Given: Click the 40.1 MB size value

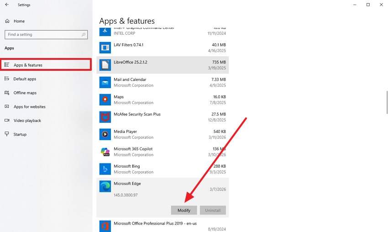Looking at the screenshot, I should tap(219, 45).
